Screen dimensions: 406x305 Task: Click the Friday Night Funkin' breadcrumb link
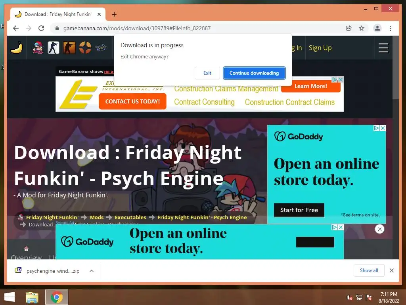(52, 217)
